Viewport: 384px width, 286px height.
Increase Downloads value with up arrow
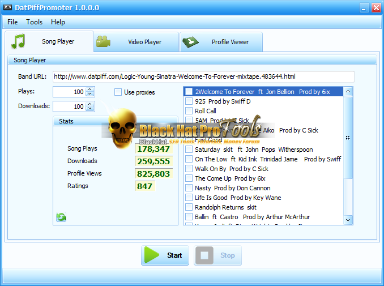click(90, 104)
